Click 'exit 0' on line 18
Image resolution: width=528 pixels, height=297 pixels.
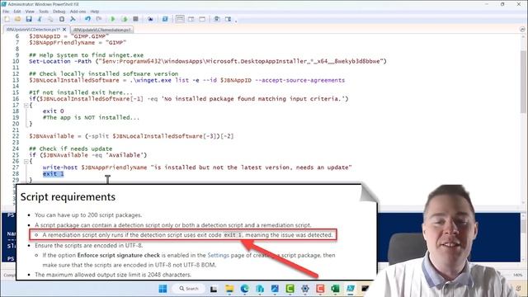point(53,111)
